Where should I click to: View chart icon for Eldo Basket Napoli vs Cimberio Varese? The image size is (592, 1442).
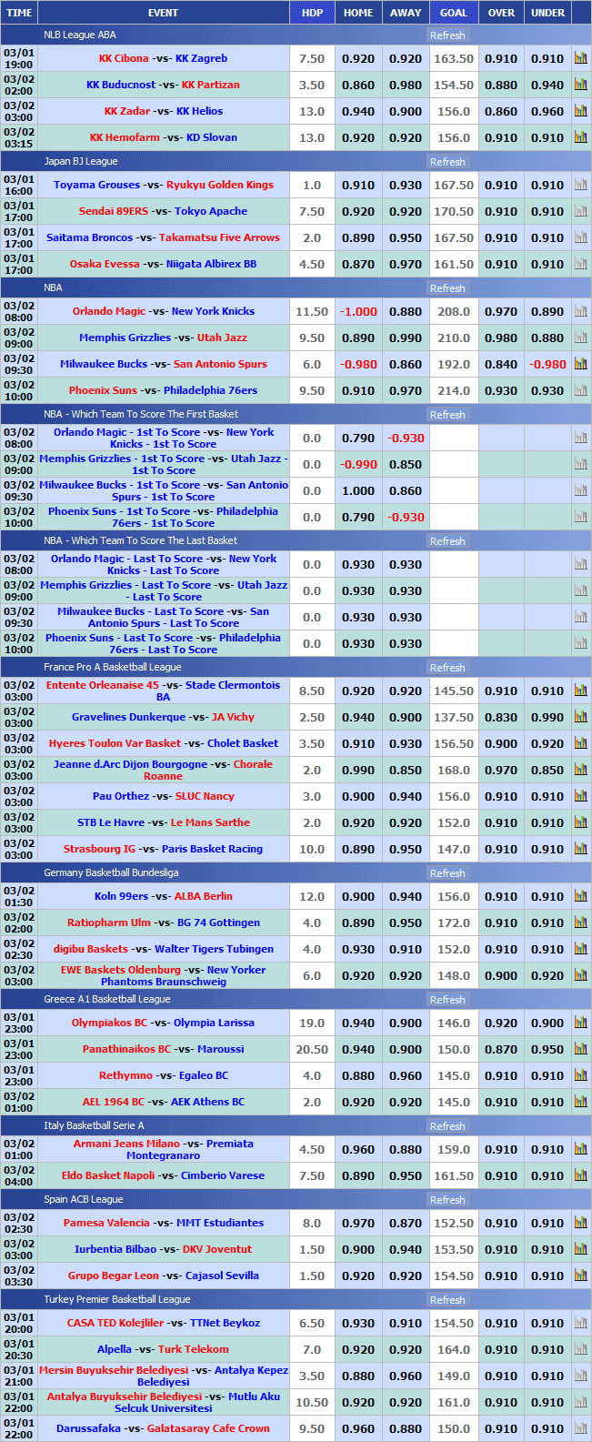tap(580, 1175)
